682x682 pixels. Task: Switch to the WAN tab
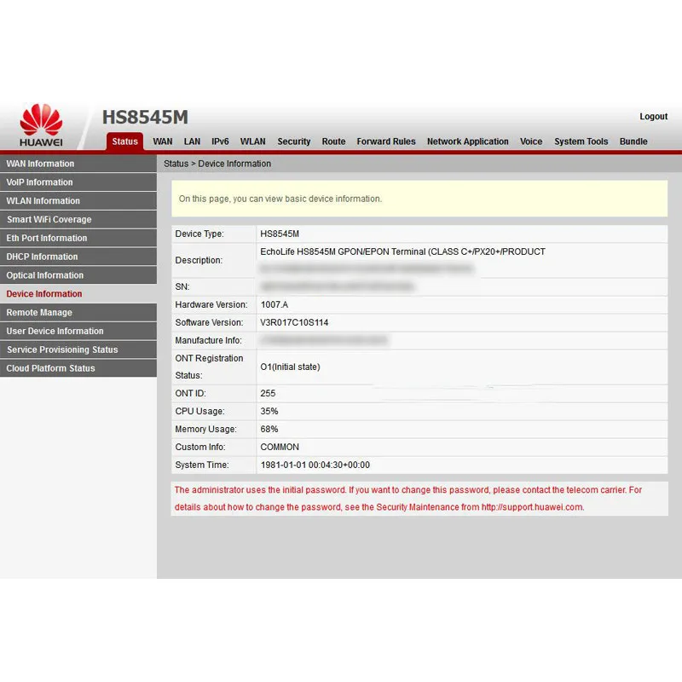click(x=162, y=142)
